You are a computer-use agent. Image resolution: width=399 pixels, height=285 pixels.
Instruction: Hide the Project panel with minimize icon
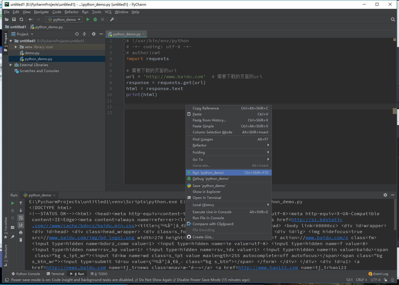pos(101,34)
